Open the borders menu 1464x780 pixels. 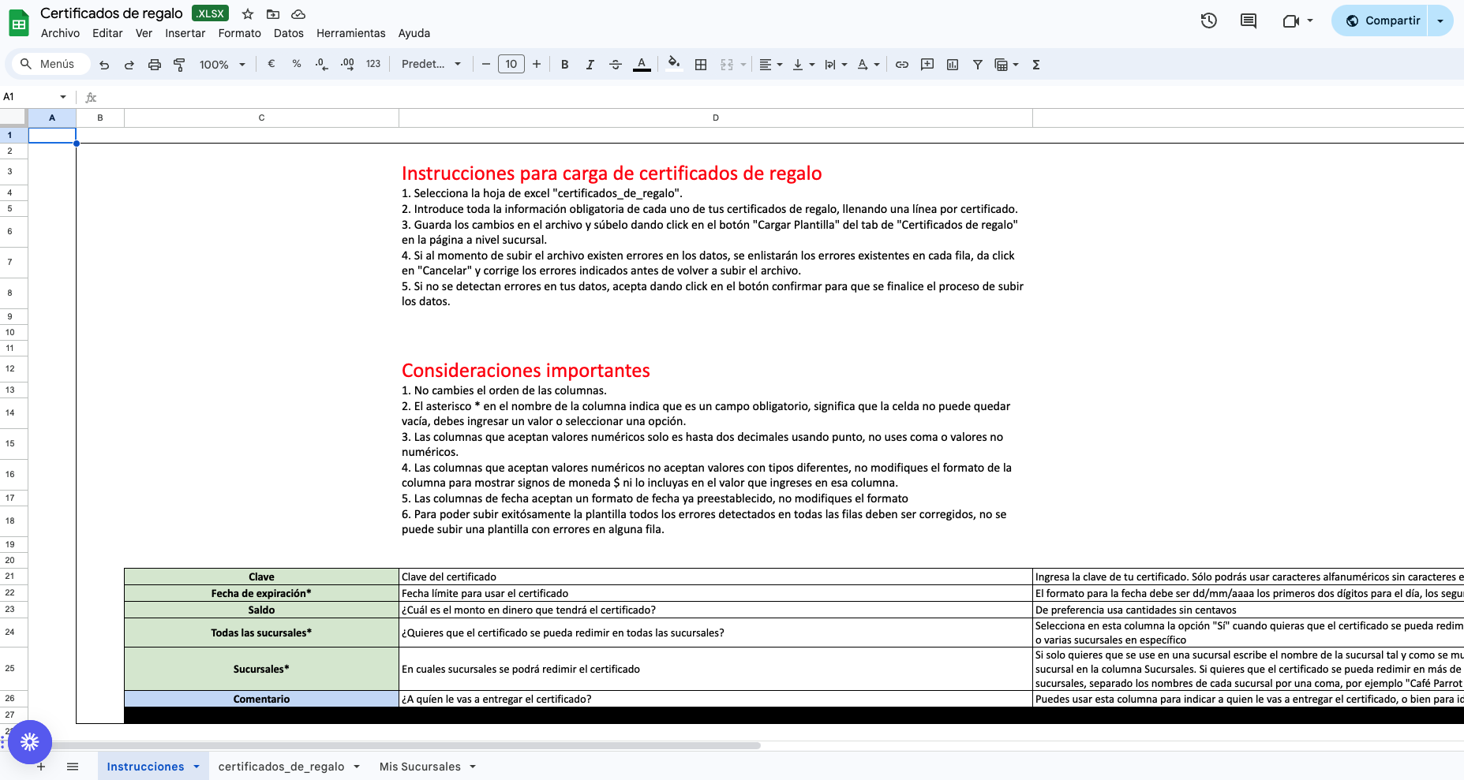click(x=701, y=65)
